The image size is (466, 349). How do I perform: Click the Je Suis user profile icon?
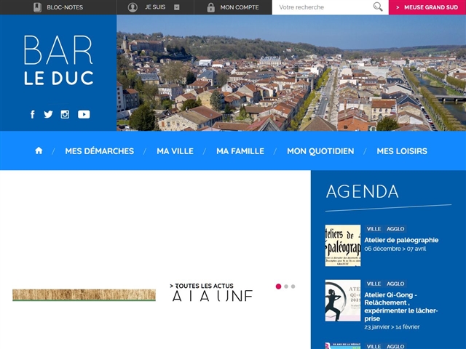133,7
